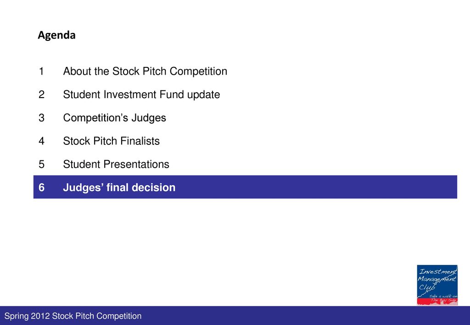Viewport: 470px width, 325px height.
Task: Click the red strip on the club logo
Action: click(x=437, y=302)
